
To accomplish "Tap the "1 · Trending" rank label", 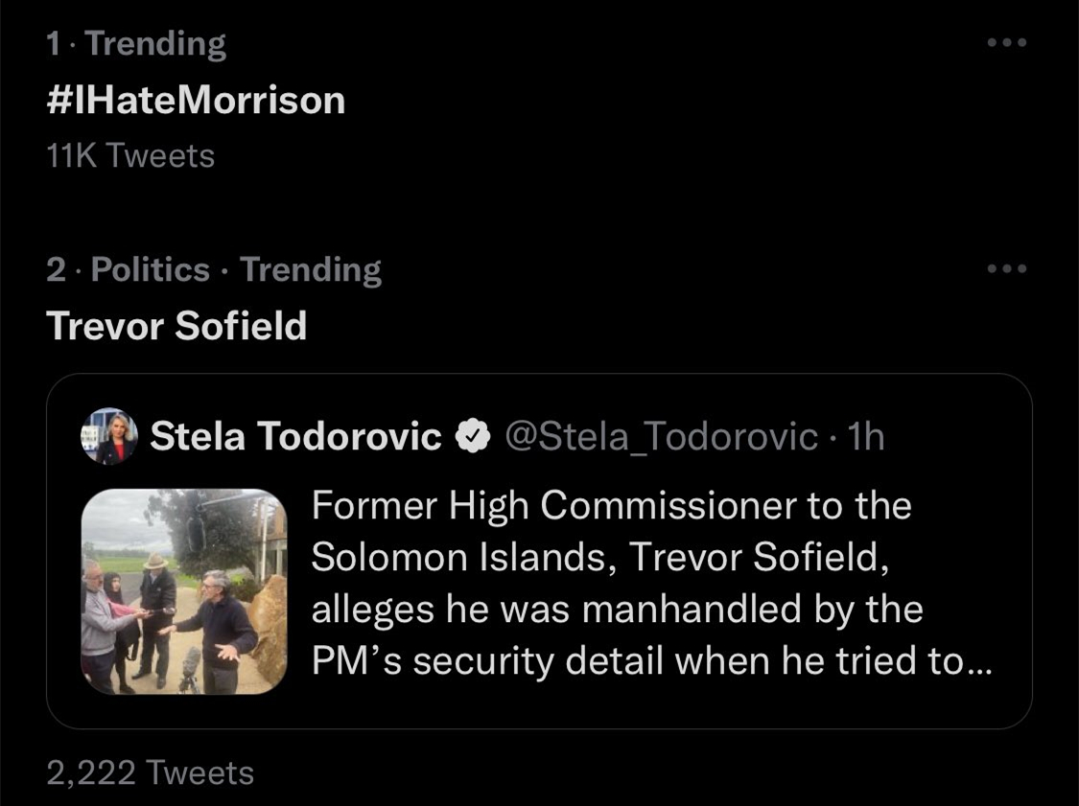I will coord(136,44).
